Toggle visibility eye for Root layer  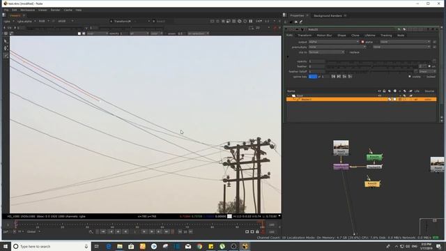click(x=379, y=96)
